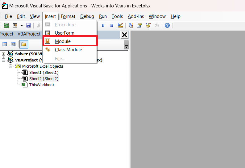Viewport: 245px width, 168px height.
Task: Open the Debug menu
Action: coord(87,16)
